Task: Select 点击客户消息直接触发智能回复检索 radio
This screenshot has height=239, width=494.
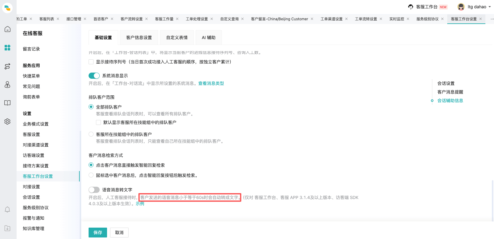Action: coord(91,165)
